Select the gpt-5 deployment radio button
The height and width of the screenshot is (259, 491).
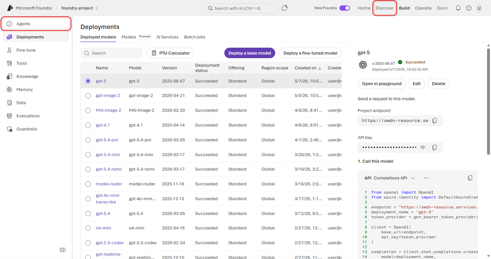88,81
